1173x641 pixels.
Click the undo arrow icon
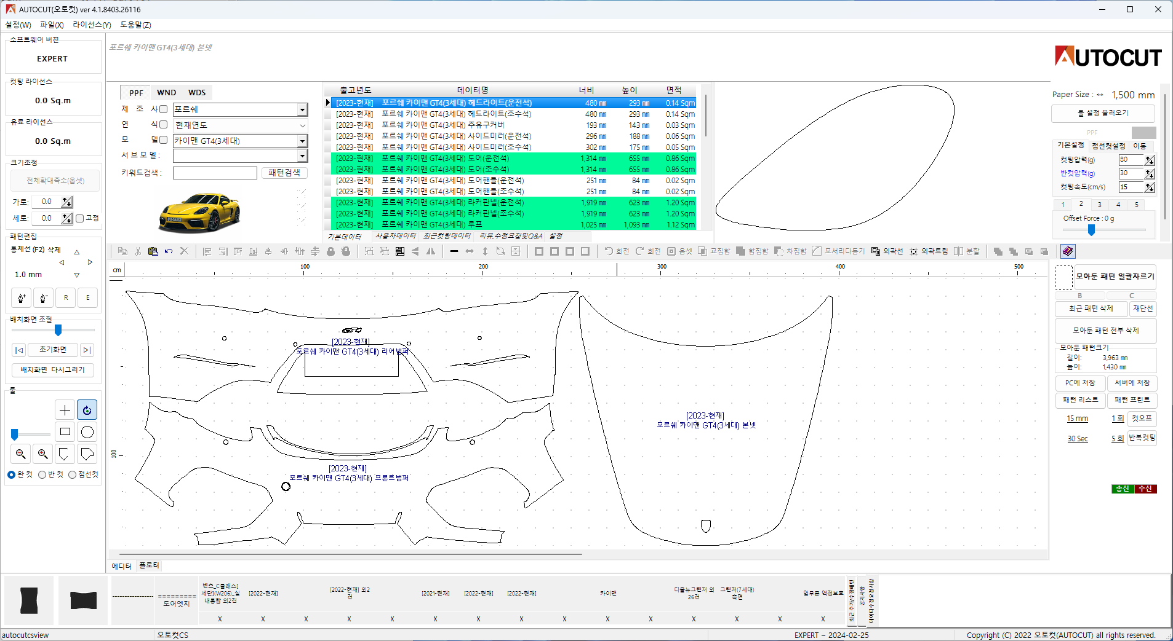(169, 251)
